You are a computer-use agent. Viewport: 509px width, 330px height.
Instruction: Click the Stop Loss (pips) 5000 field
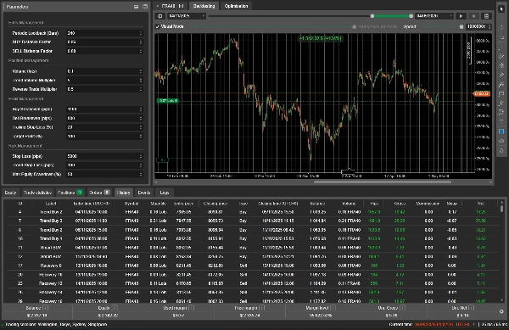[x=104, y=156]
